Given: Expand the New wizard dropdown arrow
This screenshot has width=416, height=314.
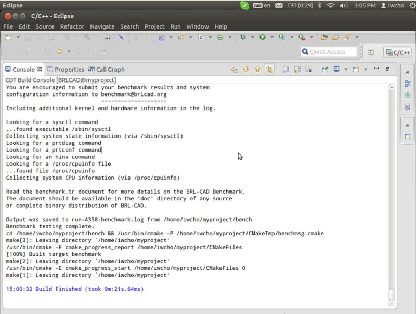Looking at the screenshot, I should pos(18,37).
